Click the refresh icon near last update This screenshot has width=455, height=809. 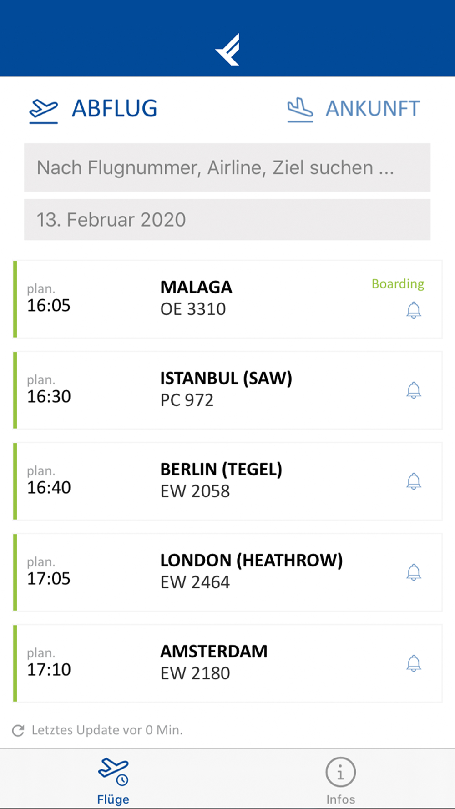coord(18,730)
